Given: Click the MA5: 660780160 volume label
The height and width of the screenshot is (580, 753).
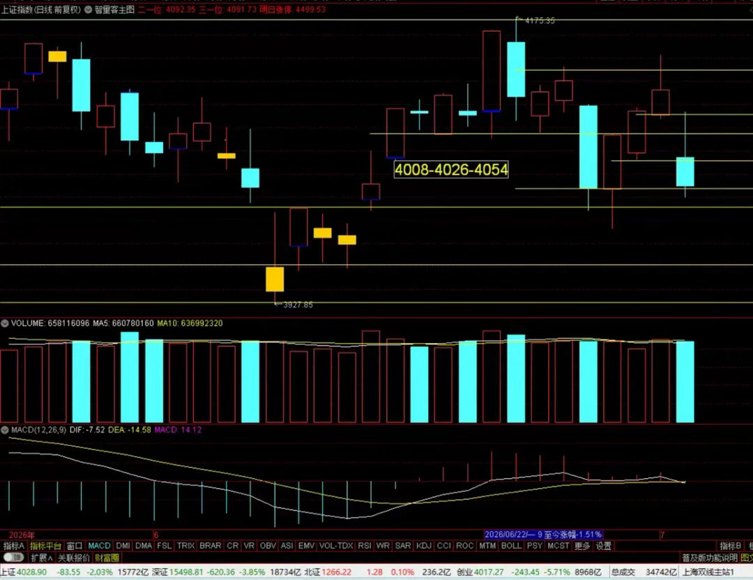Looking at the screenshot, I should pos(123,323).
